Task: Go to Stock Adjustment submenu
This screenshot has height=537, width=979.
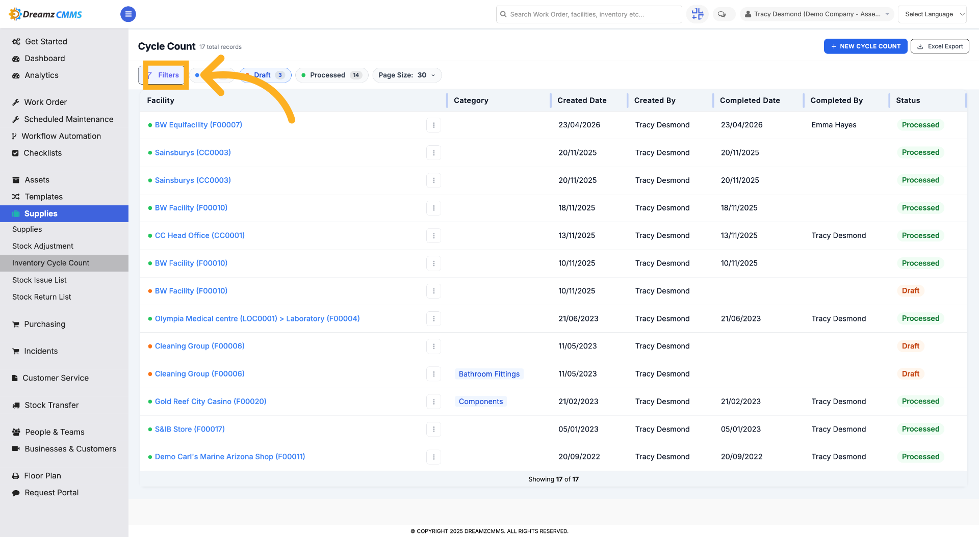Action: [x=43, y=246]
